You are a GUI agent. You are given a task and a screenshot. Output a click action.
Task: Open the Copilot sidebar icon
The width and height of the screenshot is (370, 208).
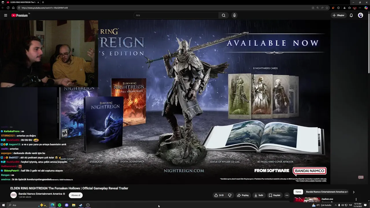(366, 8)
